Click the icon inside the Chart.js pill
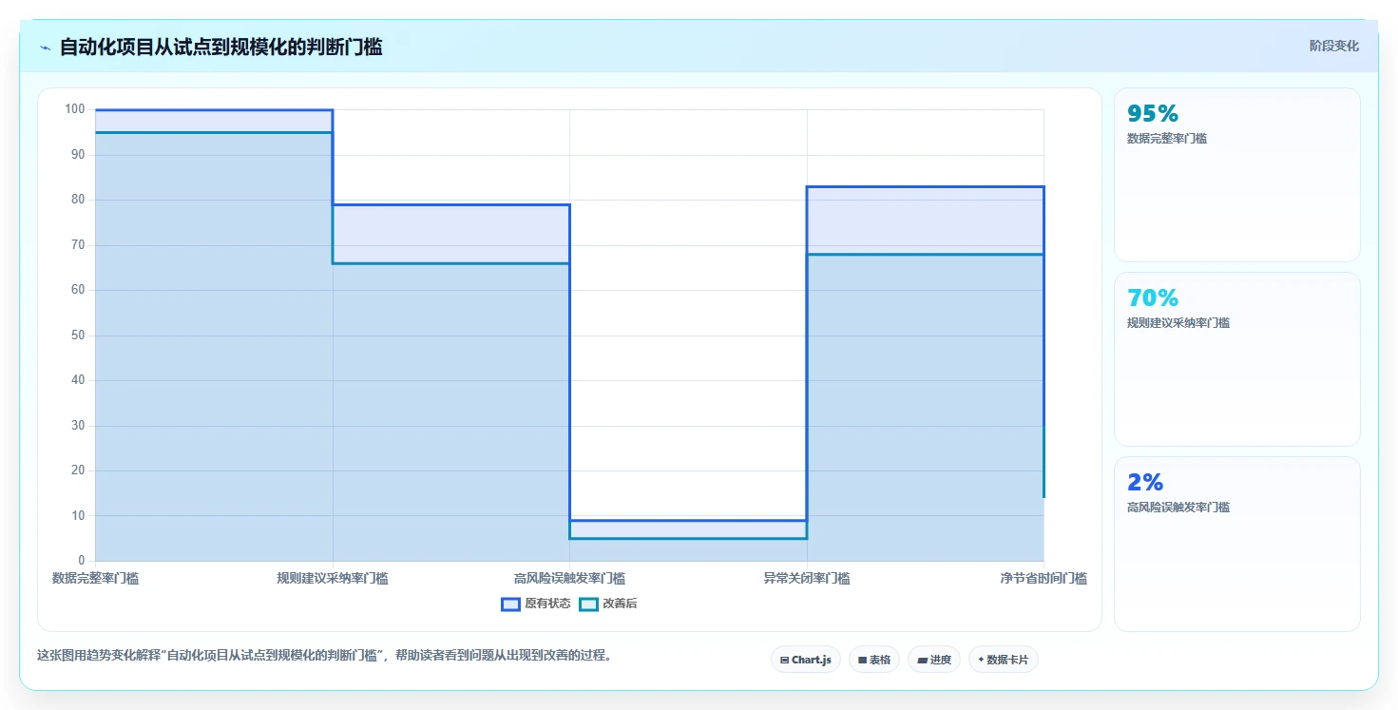Viewport: 1398px width, 710px height. [784, 660]
